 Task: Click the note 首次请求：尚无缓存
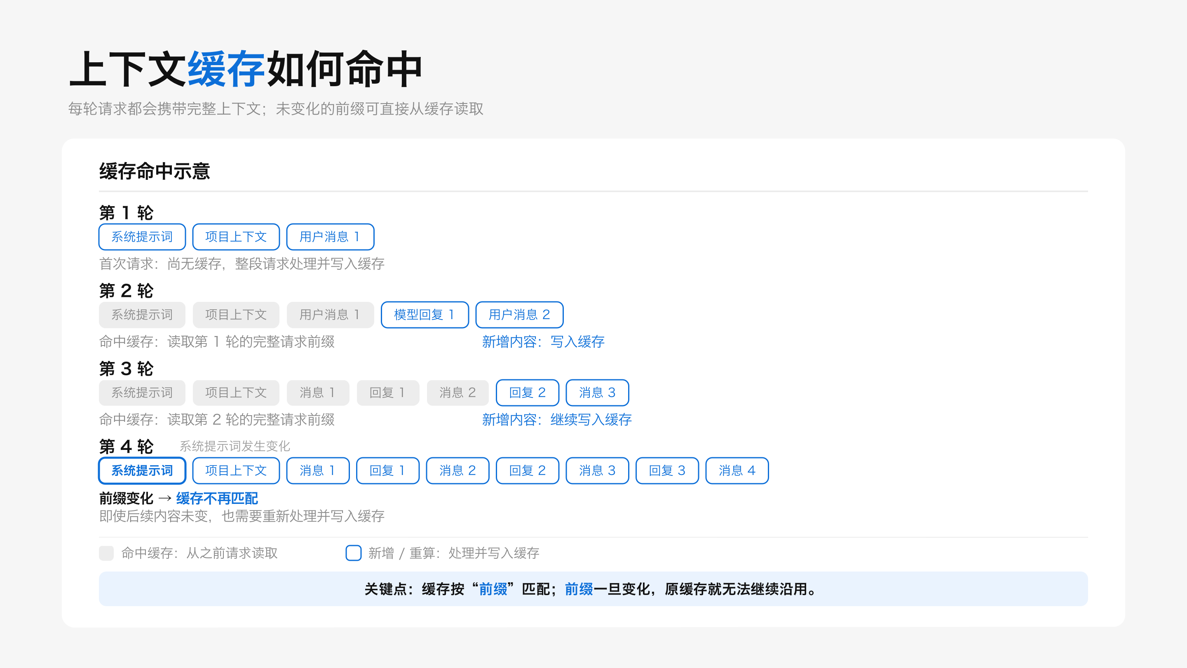coord(242,264)
